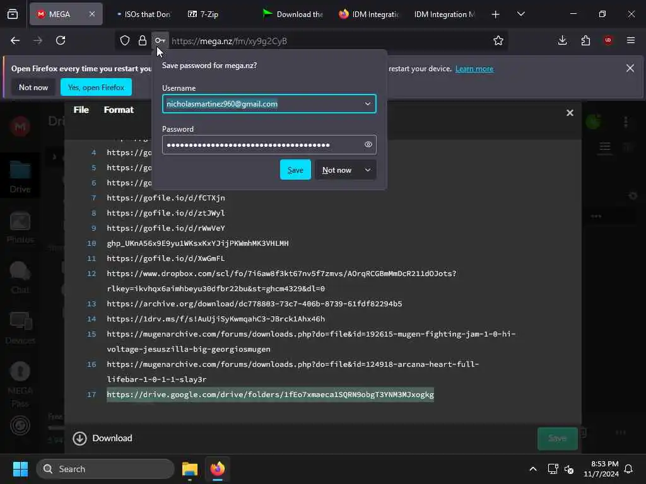Open the clock showing 8:53 PM
Image resolution: width=646 pixels, height=484 pixels.
pyautogui.click(x=601, y=469)
